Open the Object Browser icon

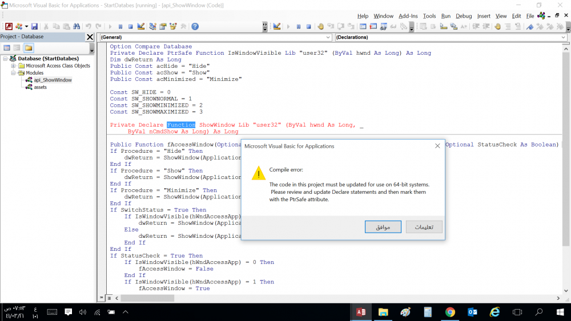coord(173,27)
